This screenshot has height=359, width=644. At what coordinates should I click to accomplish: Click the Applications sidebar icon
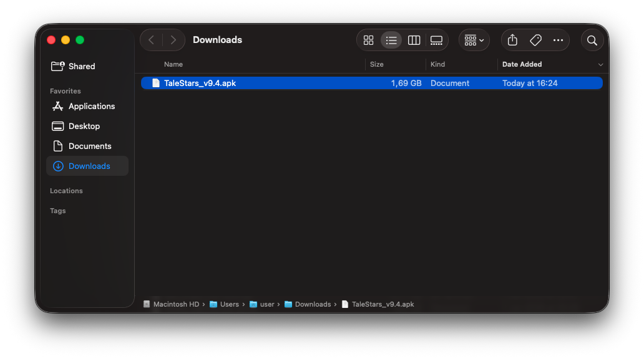click(57, 106)
